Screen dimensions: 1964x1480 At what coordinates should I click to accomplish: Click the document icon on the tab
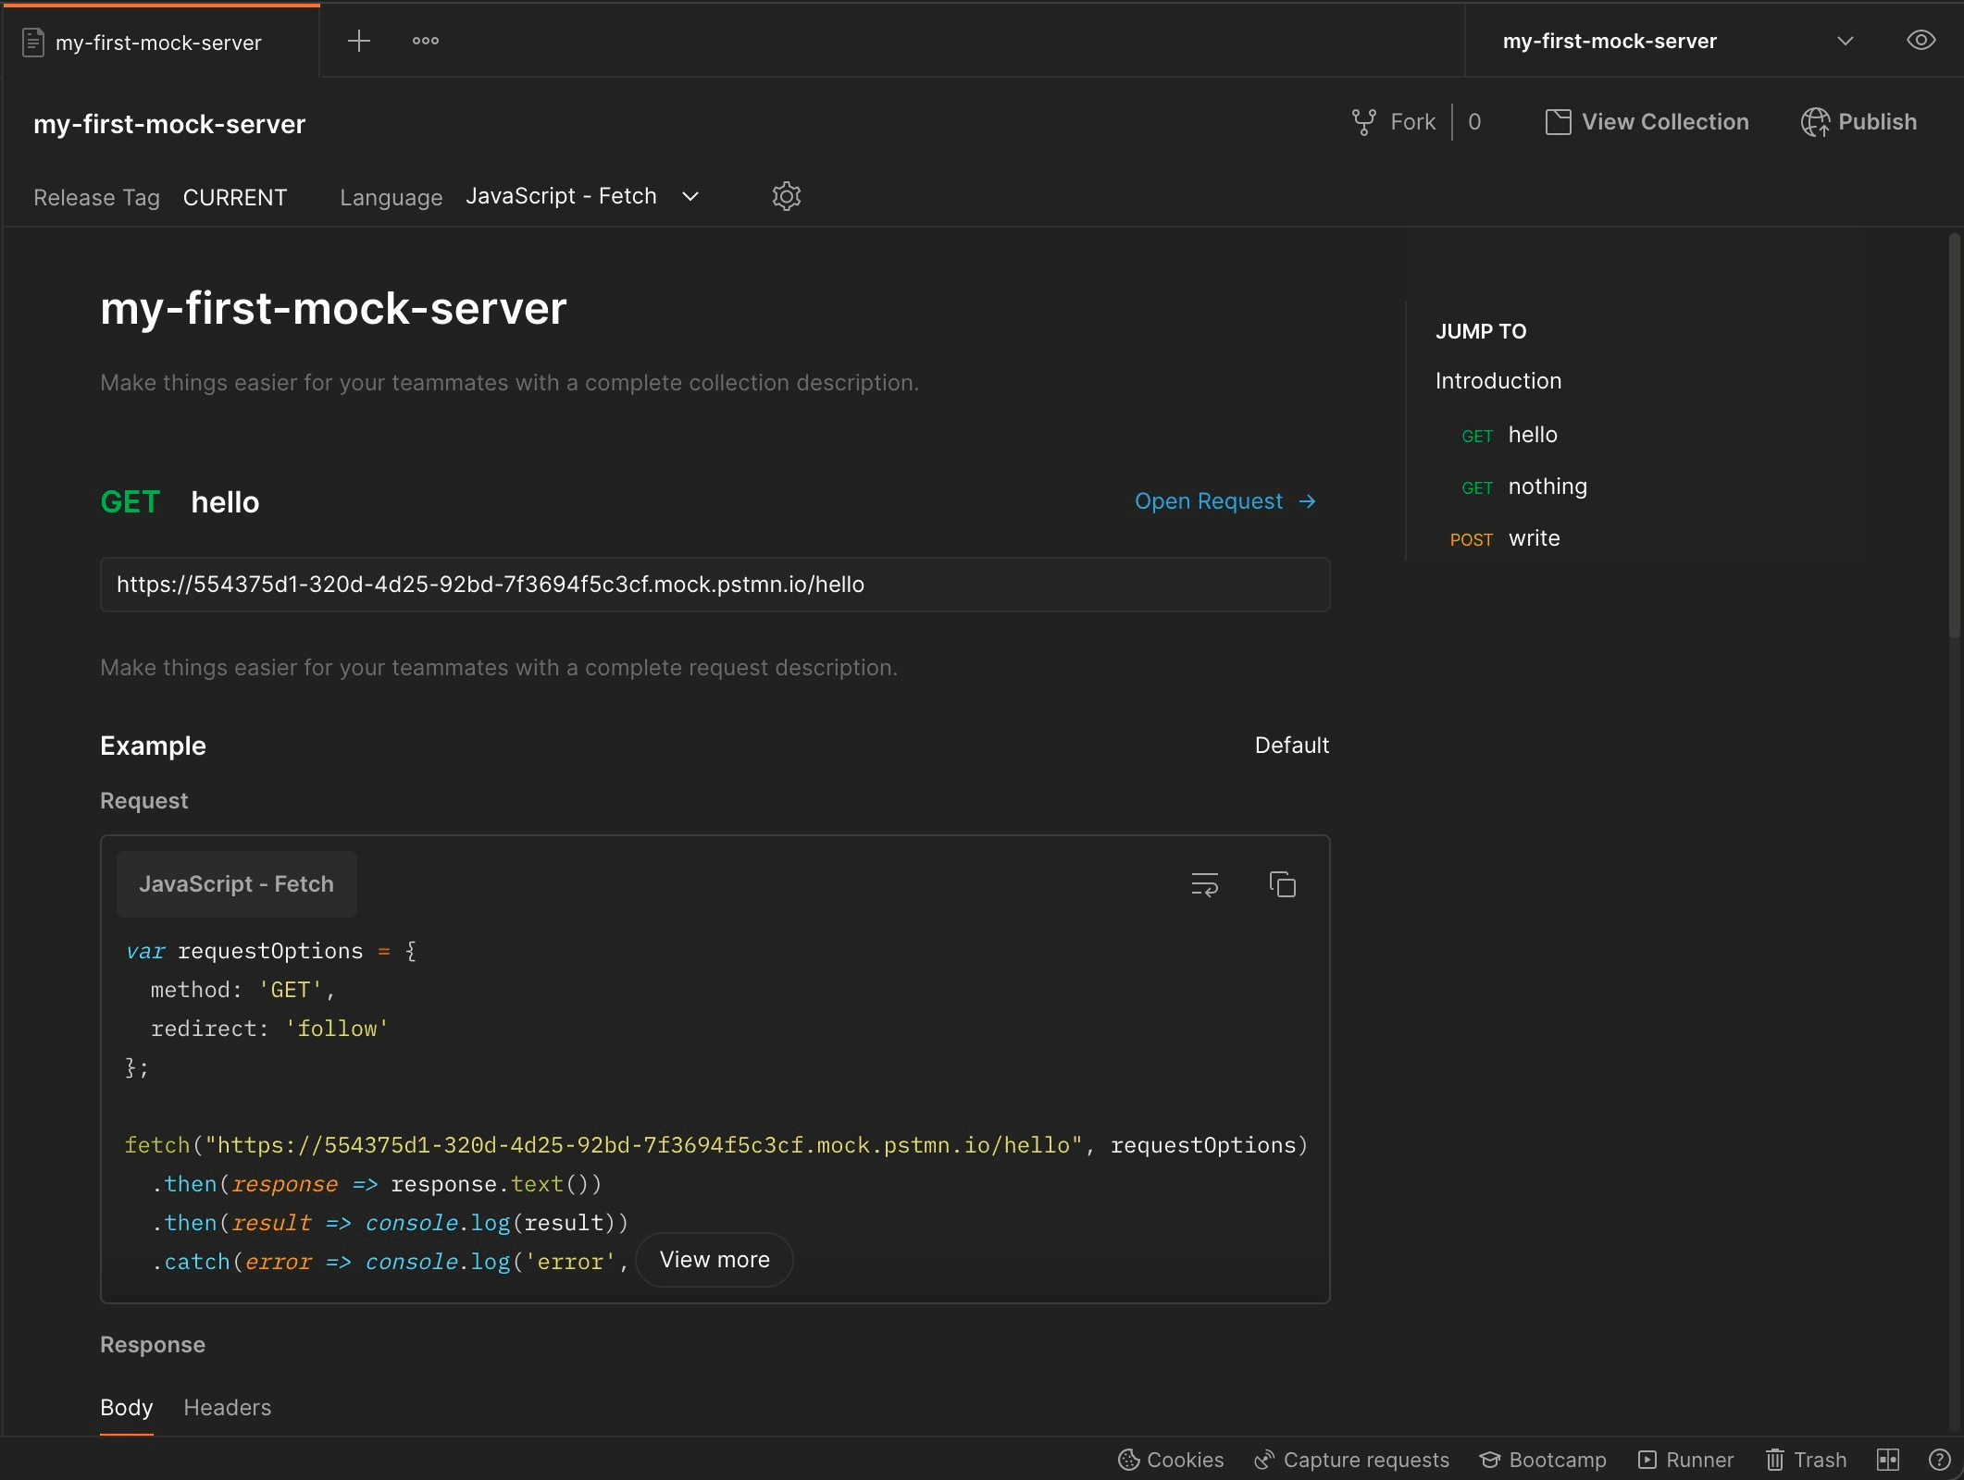33,43
